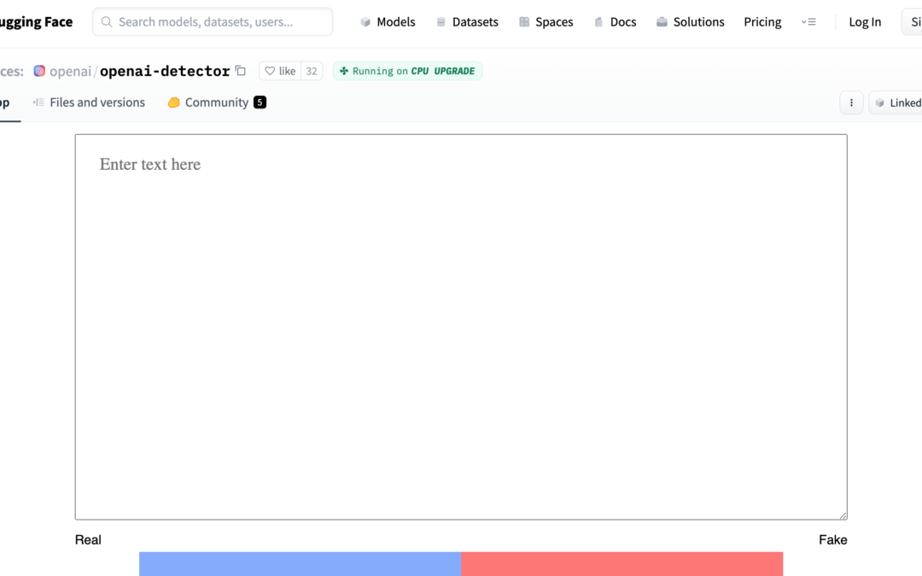Click into the 'Enter text here' box

(x=461, y=326)
